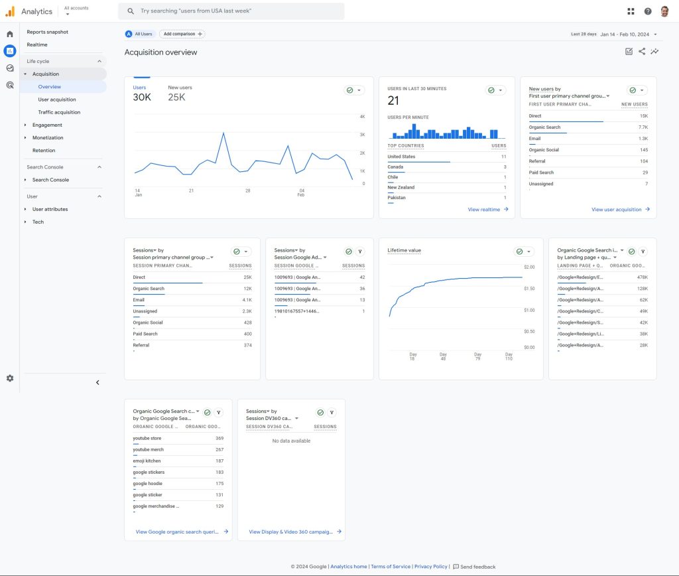Collapse the navigation panel with the arrow
Viewport: 679px width, 576px height.
(x=98, y=382)
